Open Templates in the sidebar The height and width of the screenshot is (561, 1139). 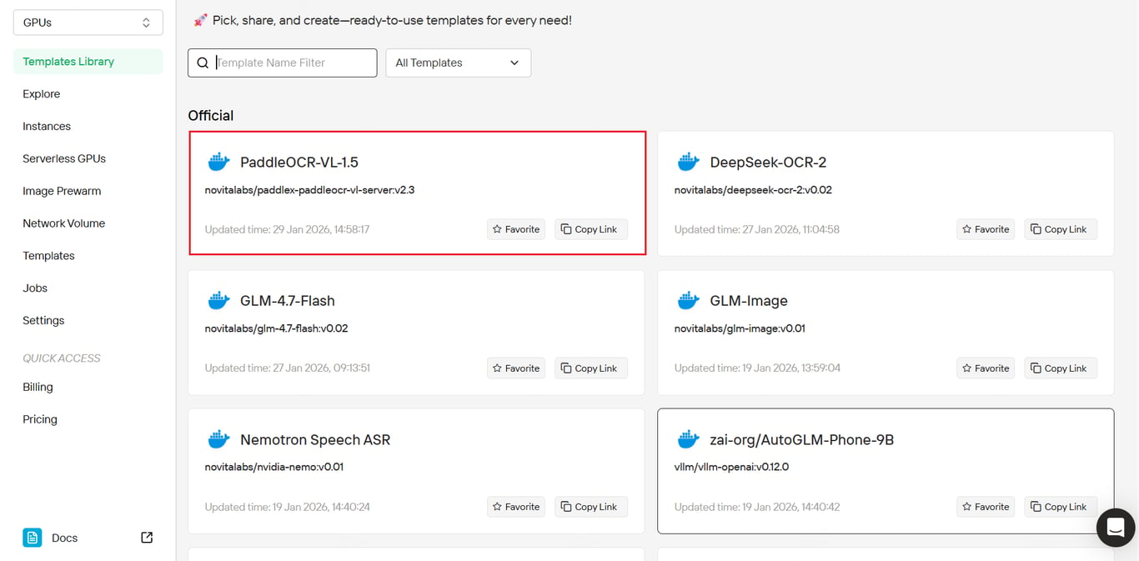48,256
